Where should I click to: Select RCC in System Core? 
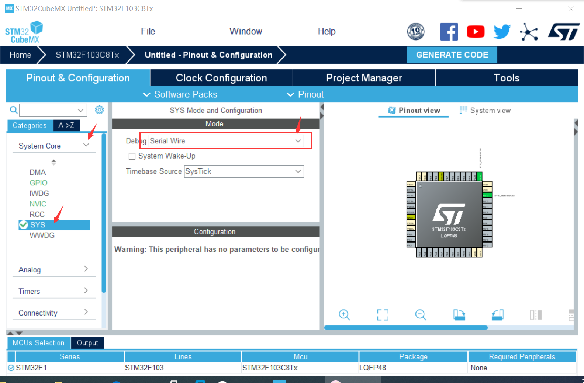pyautogui.click(x=37, y=214)
